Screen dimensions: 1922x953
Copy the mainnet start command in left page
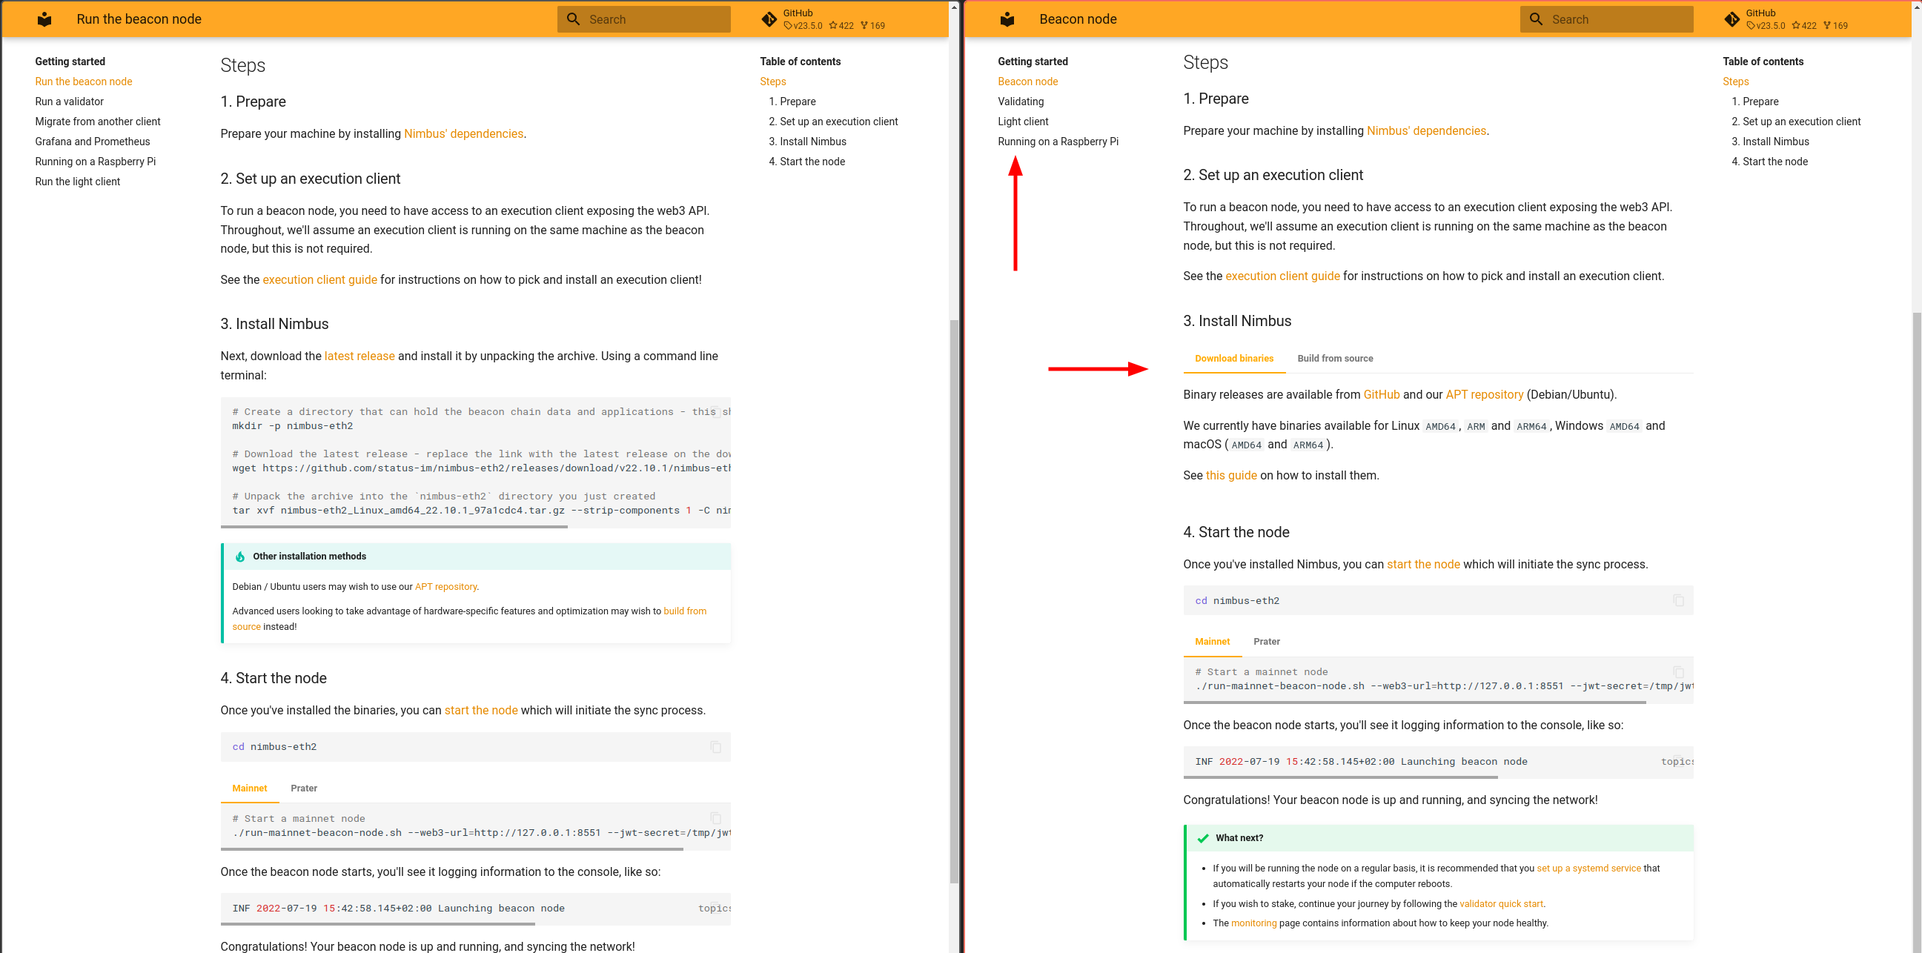point(715,818)
